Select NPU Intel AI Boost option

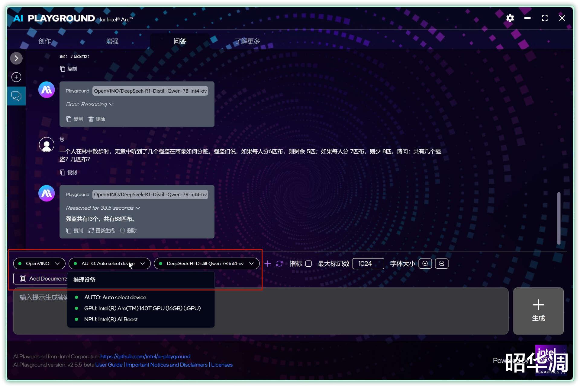coord(111,319)
